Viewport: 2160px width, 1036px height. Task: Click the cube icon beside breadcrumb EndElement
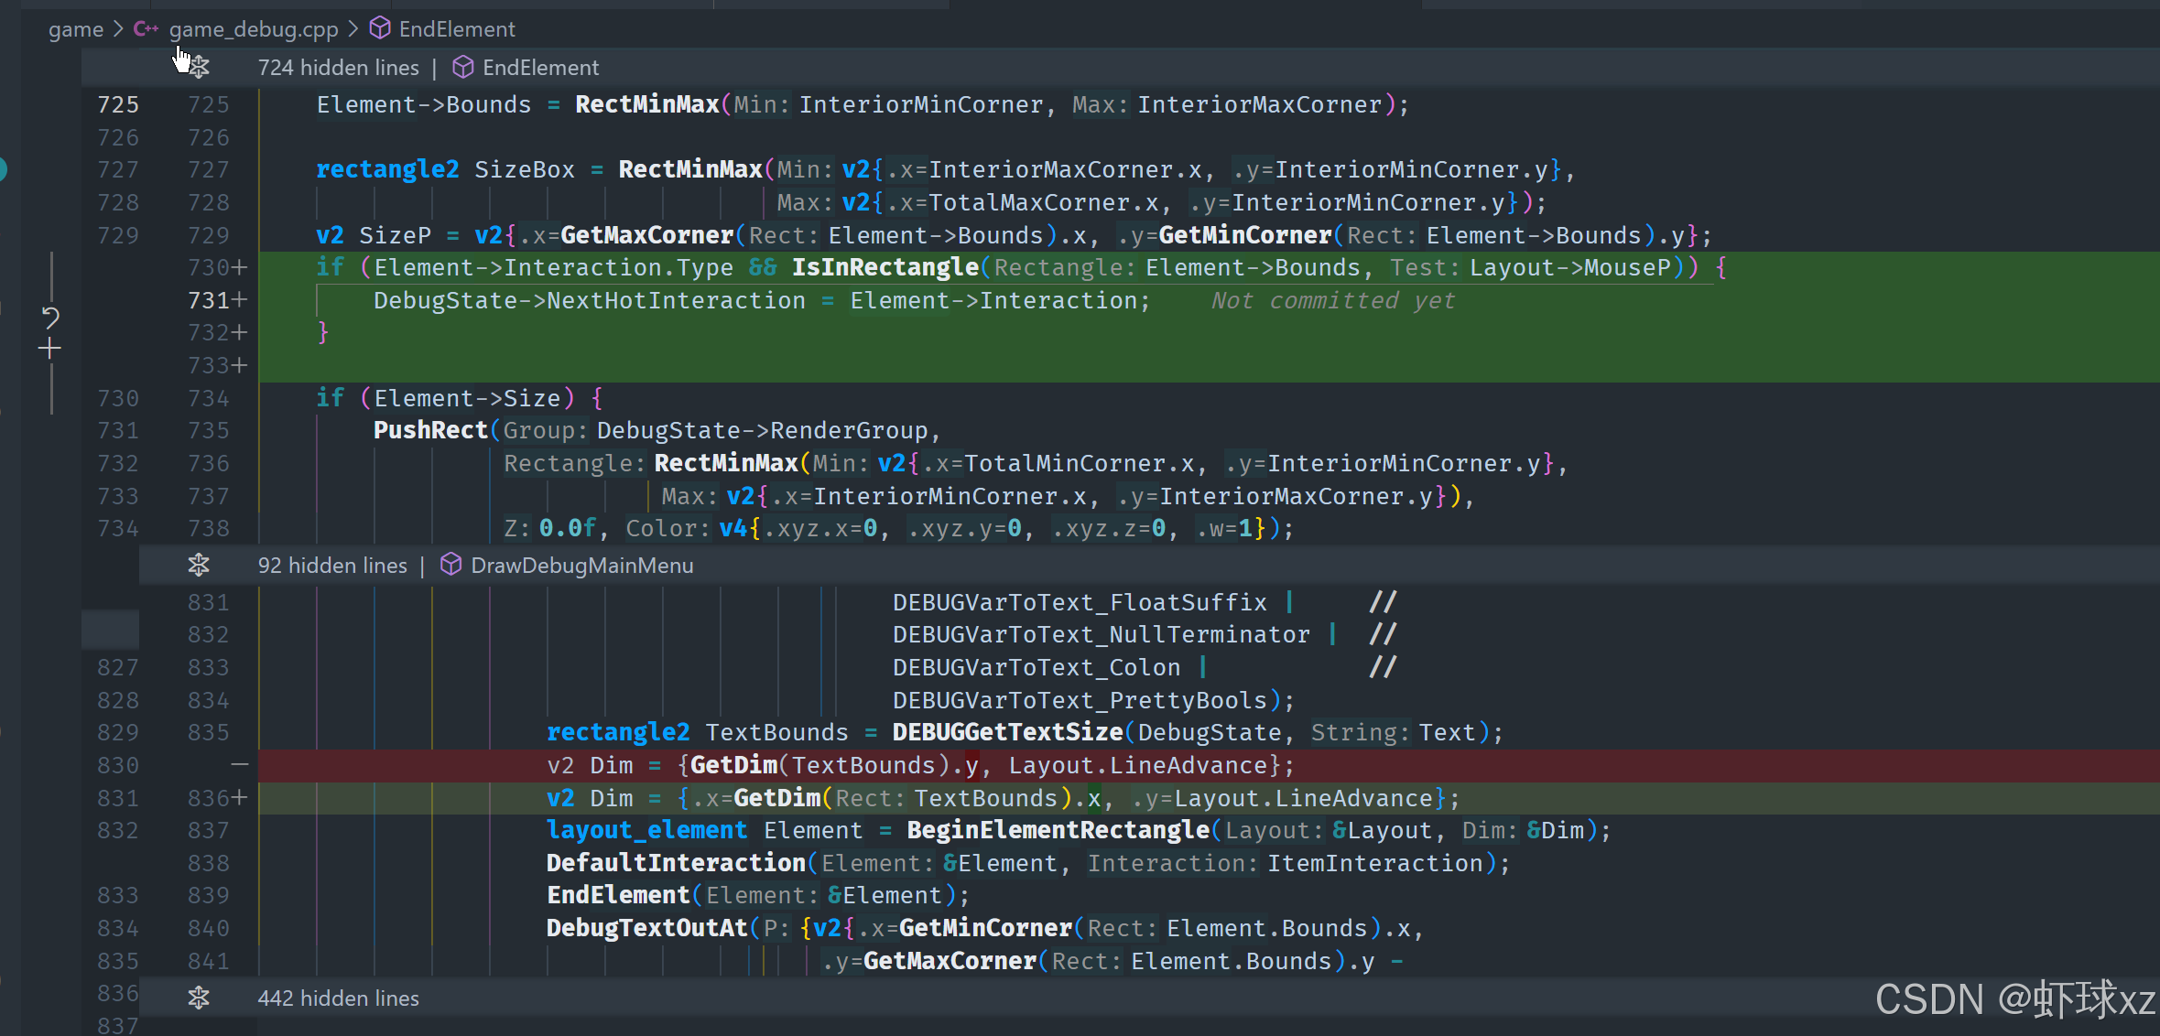pyautogui.click(x=380, y=29)
